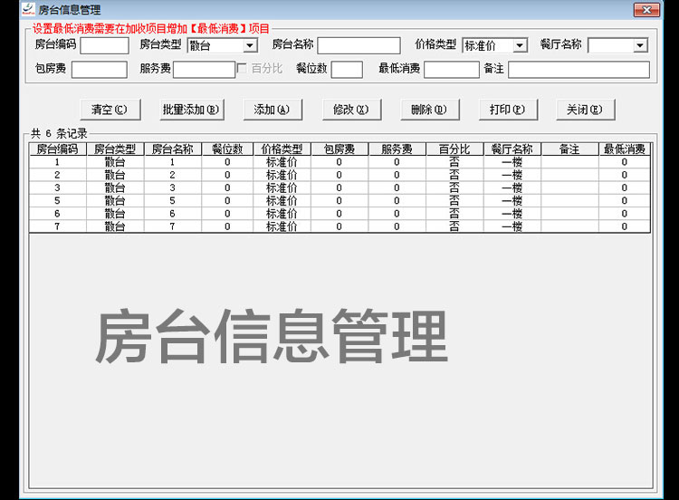The width and height of the screenshot is (679, 500).
Task: Open the 房台类型 dropdown showing 散台
Action: (x=250, y=45)
